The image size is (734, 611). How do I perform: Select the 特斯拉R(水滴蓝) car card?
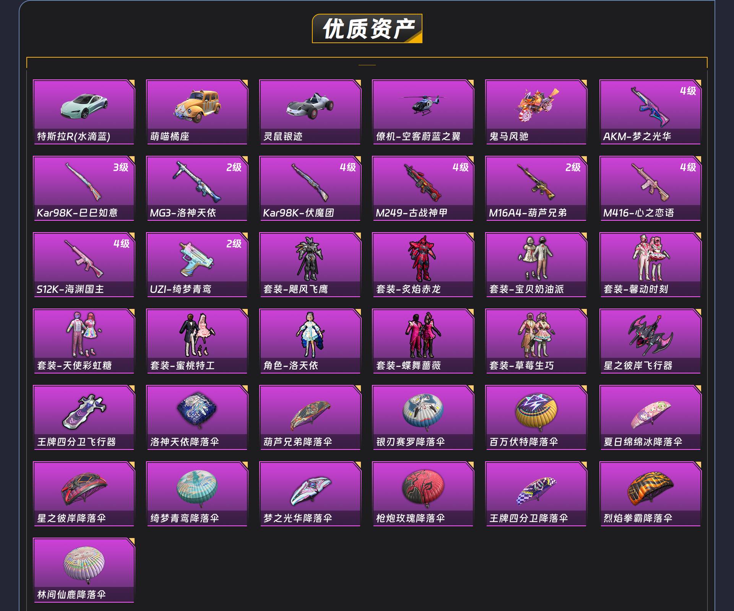[x=84, y=112]
